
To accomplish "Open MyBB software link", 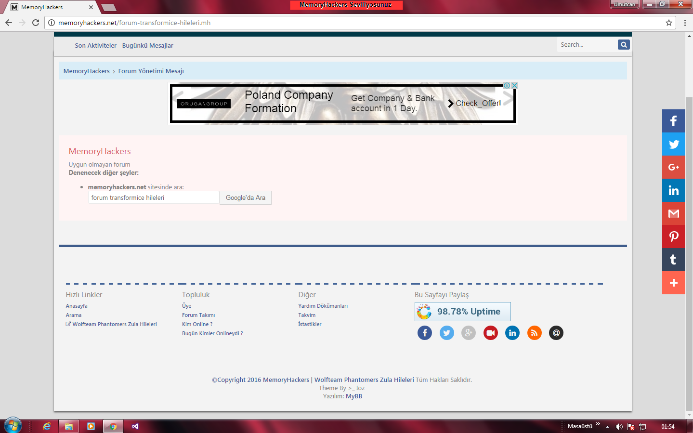I will [354, 396].
